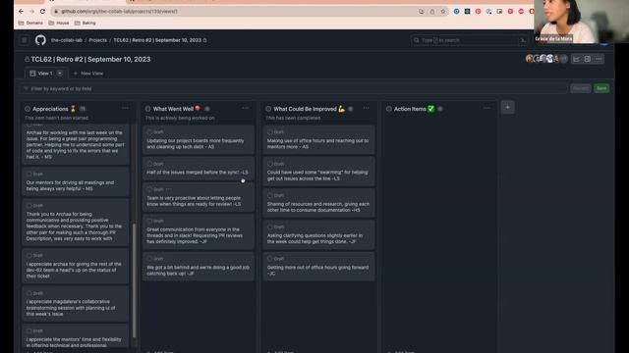Screen dimensions: 629x353
Task: Open card 'Asking clarifying questions slightly earlier'
Action: 318,235
